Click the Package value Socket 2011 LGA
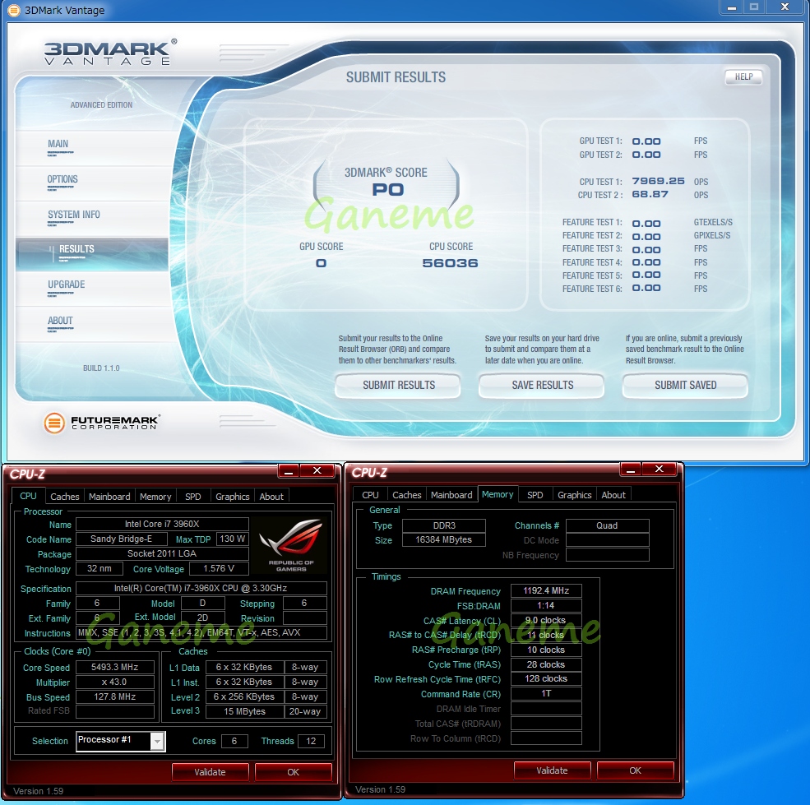The height and width of the screenshot is (805, 810). coord(162,553)
